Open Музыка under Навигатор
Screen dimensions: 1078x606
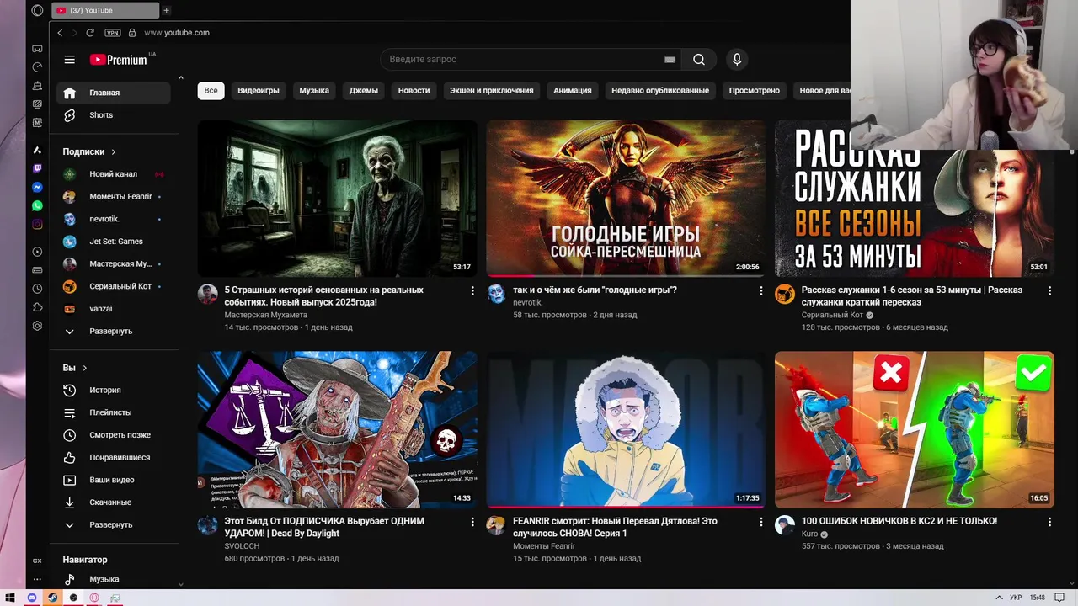tap(114, 579)
